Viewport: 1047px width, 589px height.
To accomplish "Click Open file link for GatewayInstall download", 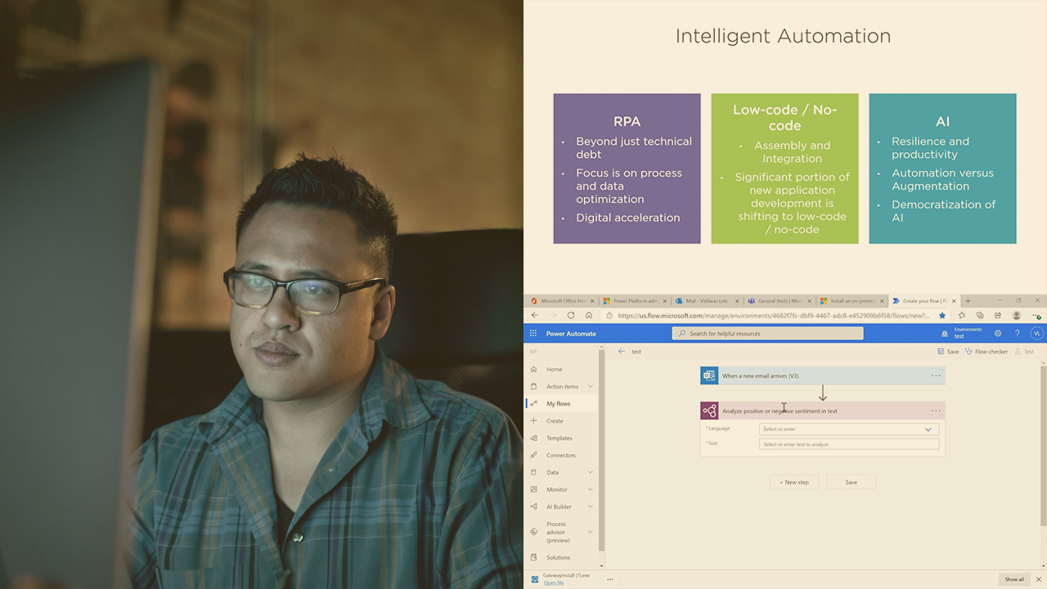I will click(x=554, y=582).
